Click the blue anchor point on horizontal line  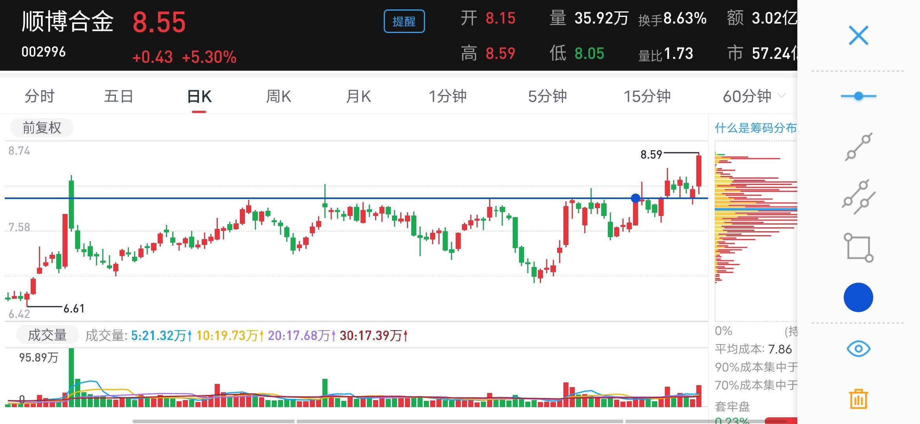pos(635,198)
